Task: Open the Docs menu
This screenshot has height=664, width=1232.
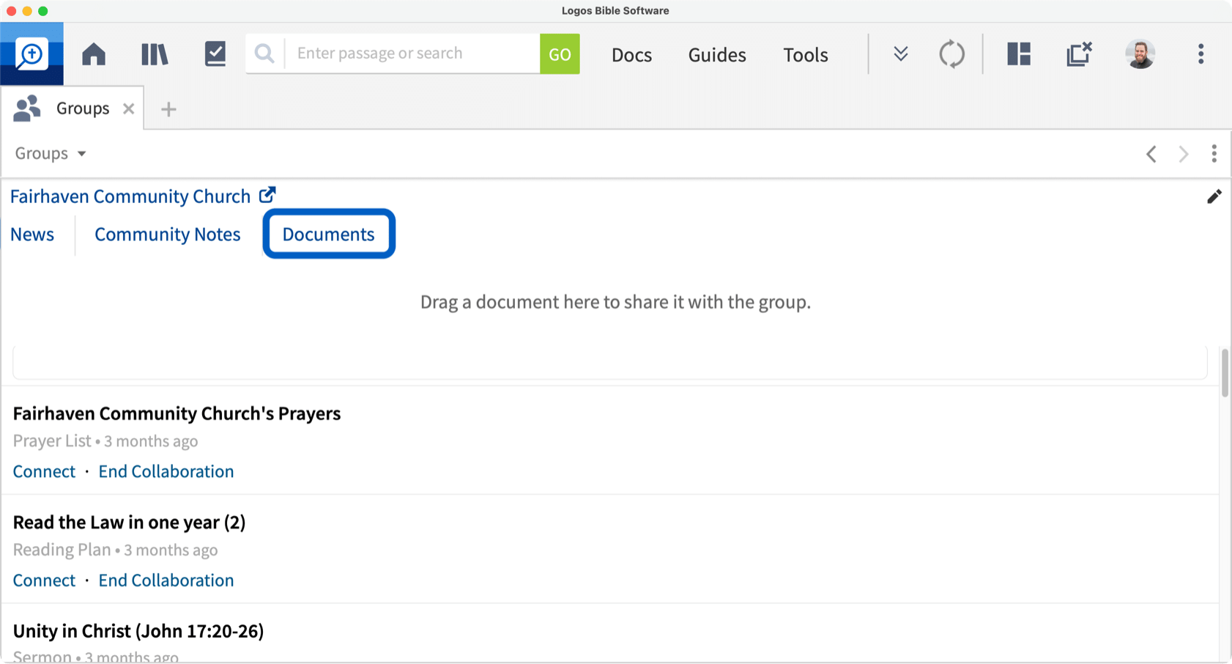Action: tap(631, 55)
